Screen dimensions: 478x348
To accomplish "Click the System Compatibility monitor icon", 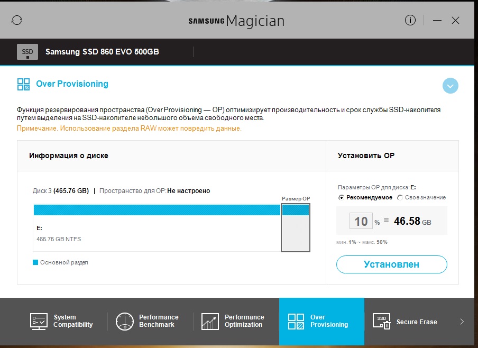I will pyautogui.click(x=39, y=321).
